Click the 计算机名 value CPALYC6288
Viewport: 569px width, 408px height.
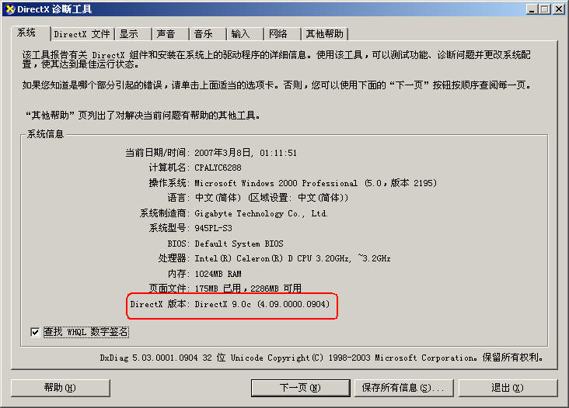pos(218,168)
